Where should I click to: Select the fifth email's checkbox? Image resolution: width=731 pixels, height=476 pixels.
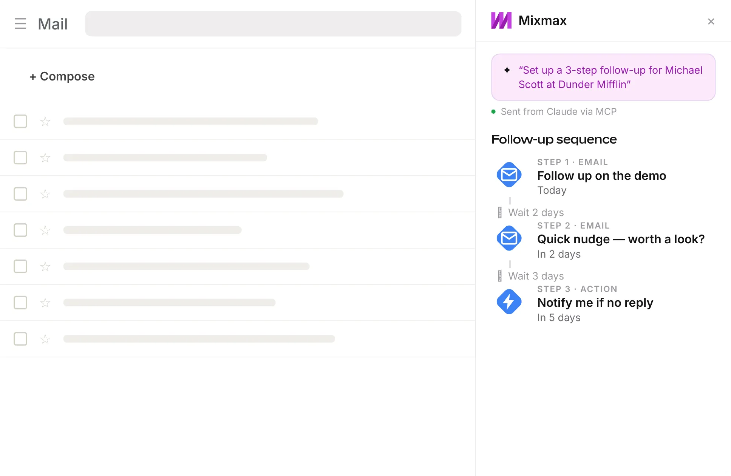tap(20, 266)
